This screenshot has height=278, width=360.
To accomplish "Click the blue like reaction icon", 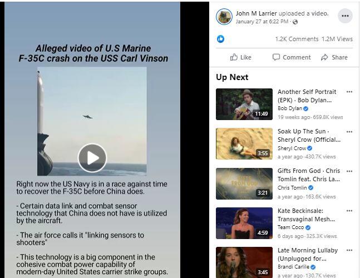I will click(221, 39).
